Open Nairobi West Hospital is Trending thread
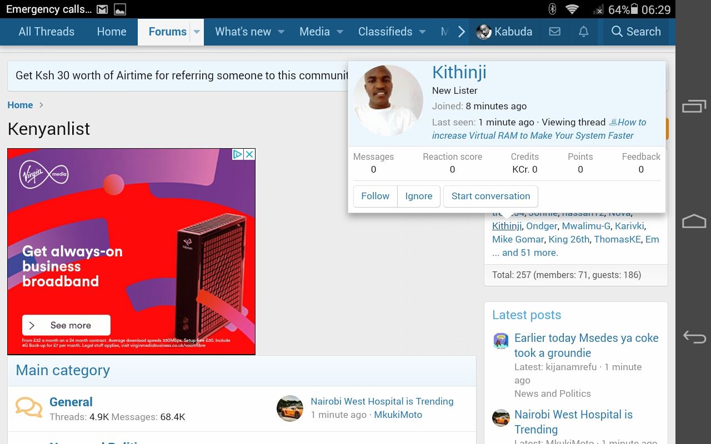Screen dimensions: 711x444 pos(382,401)
